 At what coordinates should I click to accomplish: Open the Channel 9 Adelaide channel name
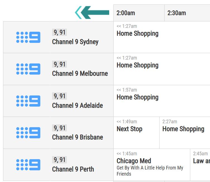tap(77, 105)
